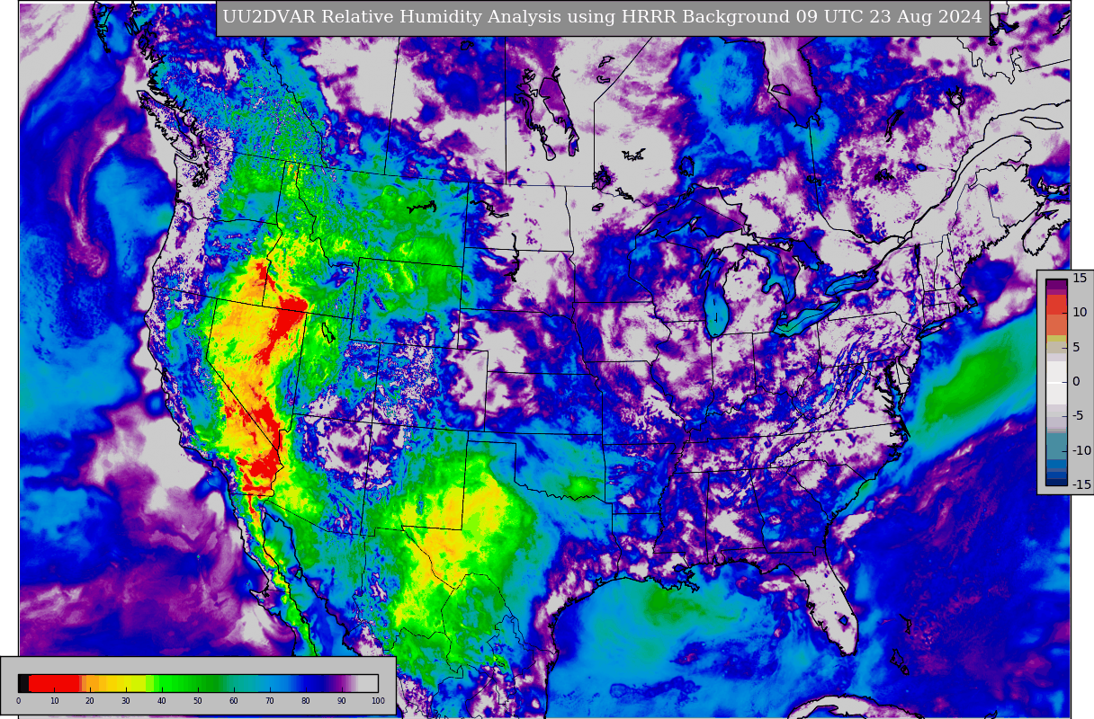Viewport: 1094px width, 719px height.
Task: Click the green segment of the humidity colorbar
Action: pos(189,683)
